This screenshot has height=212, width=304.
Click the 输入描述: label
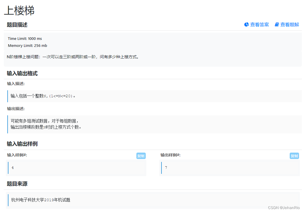16,84
